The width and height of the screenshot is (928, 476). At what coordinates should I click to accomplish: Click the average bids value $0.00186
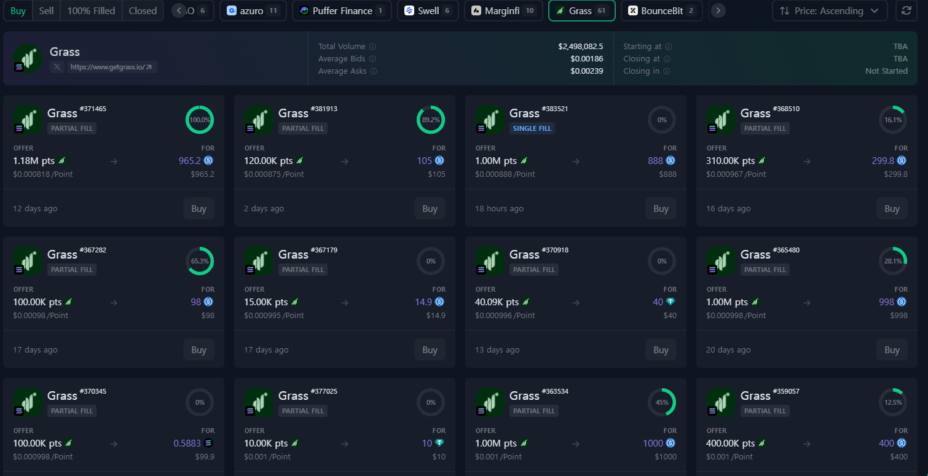586,59
